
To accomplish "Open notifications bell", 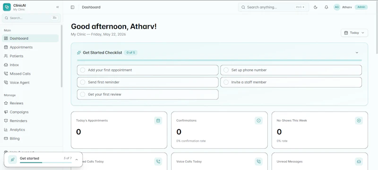I will click(x=326, y=7).
